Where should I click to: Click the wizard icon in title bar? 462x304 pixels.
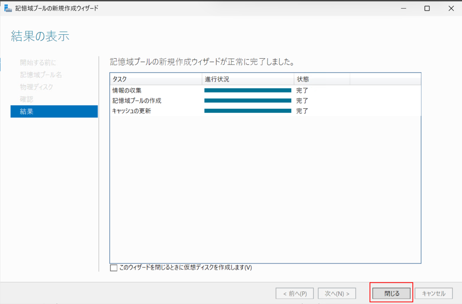pyautogui.click(x=8, y=8)
